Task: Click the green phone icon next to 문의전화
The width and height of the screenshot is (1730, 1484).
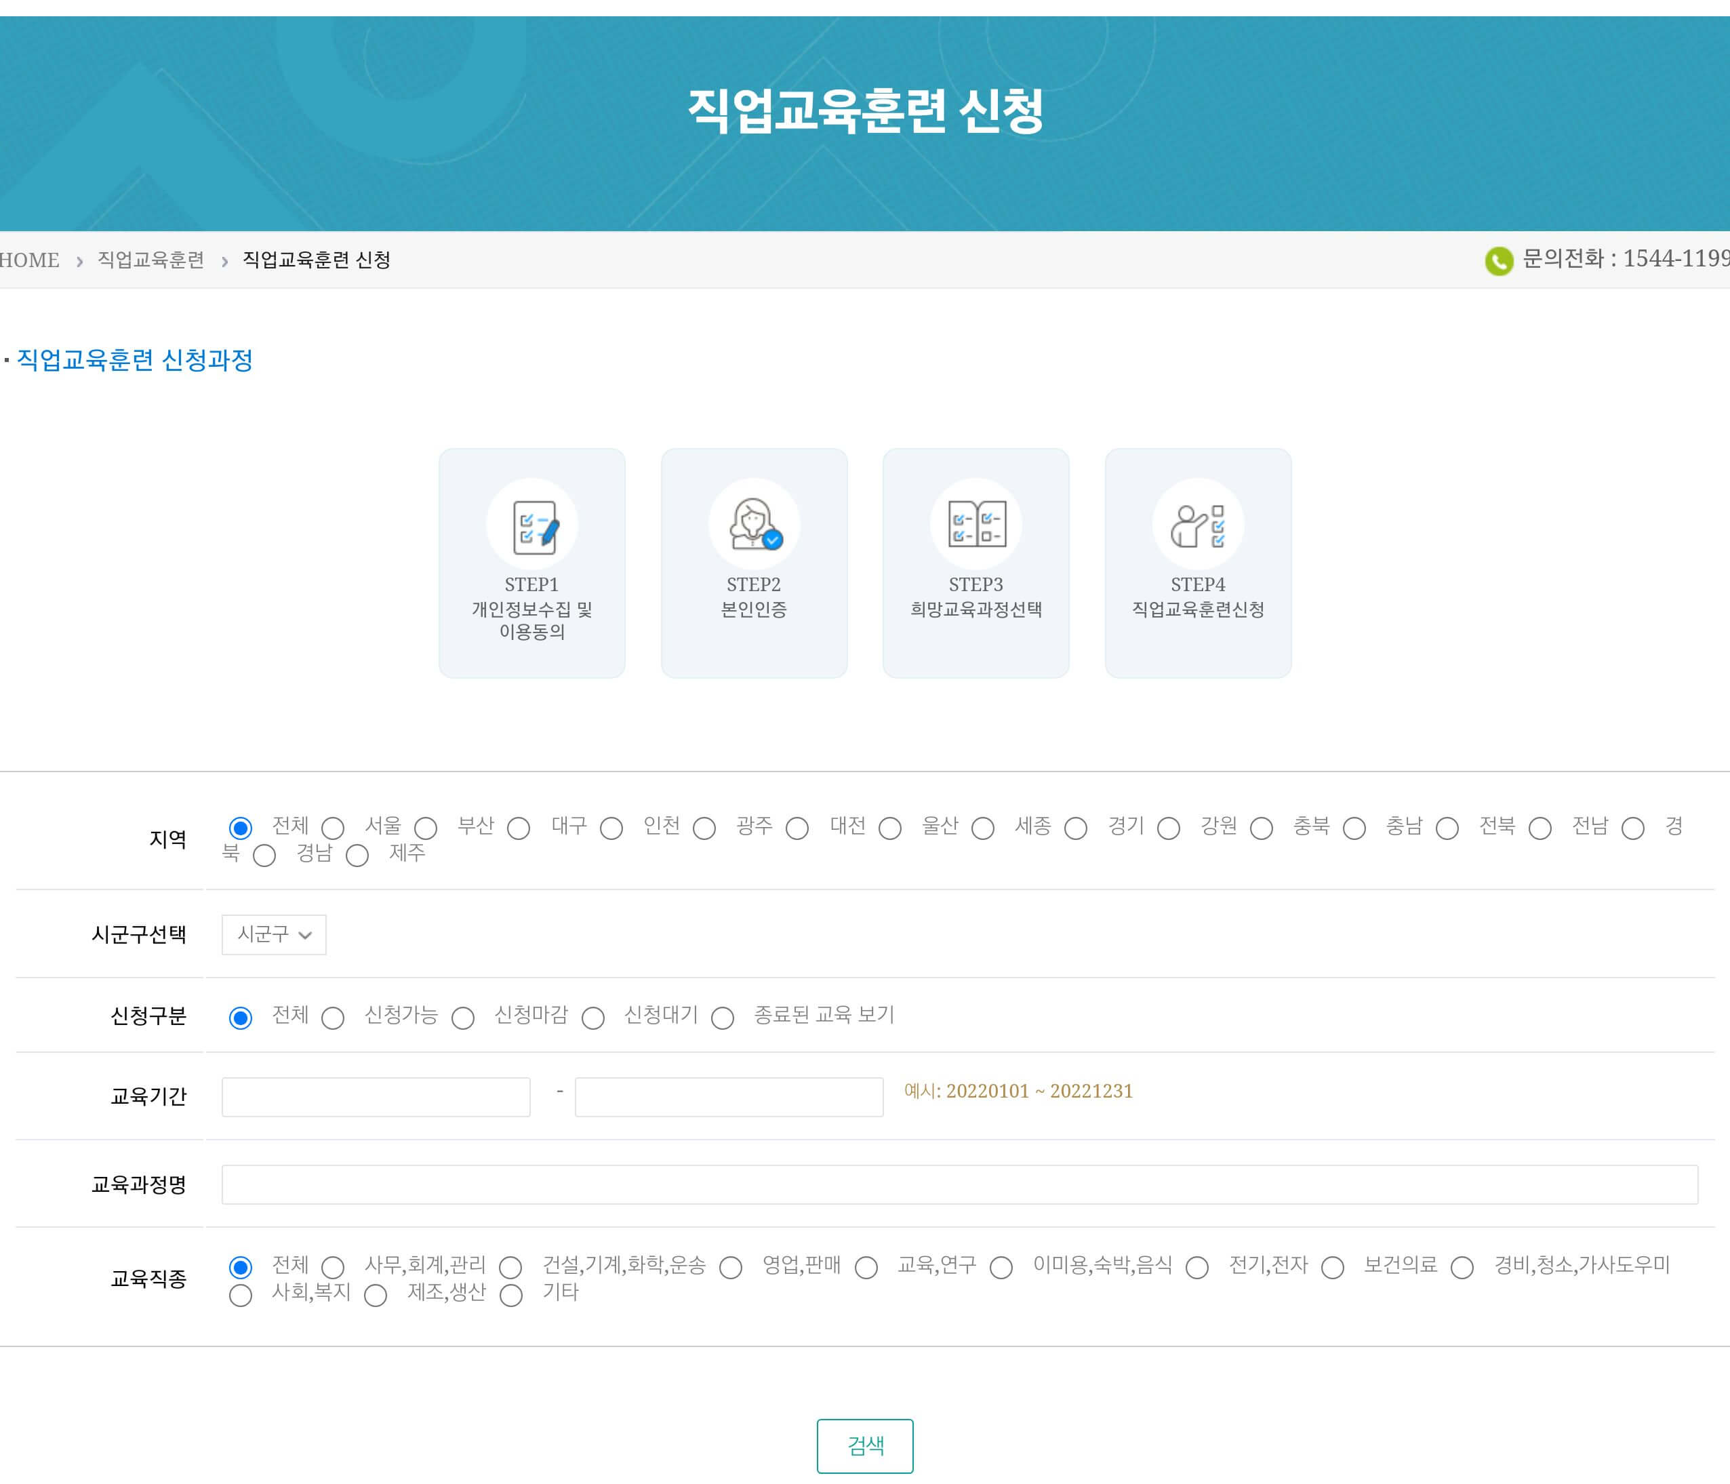Action: point(1499,260)
